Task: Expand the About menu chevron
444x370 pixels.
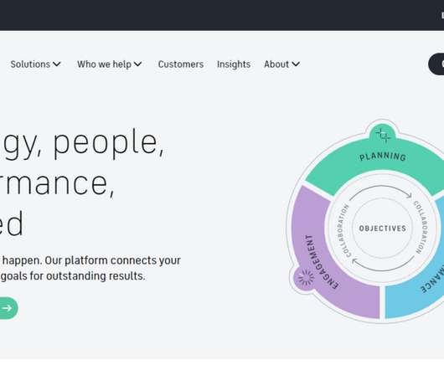Action: pyautogui.click(x=296, y=64)
